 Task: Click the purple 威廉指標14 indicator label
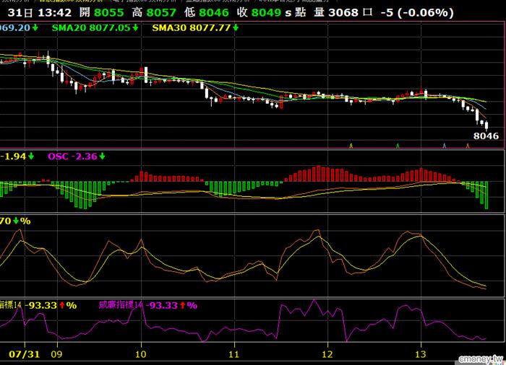tap(121, 304)
